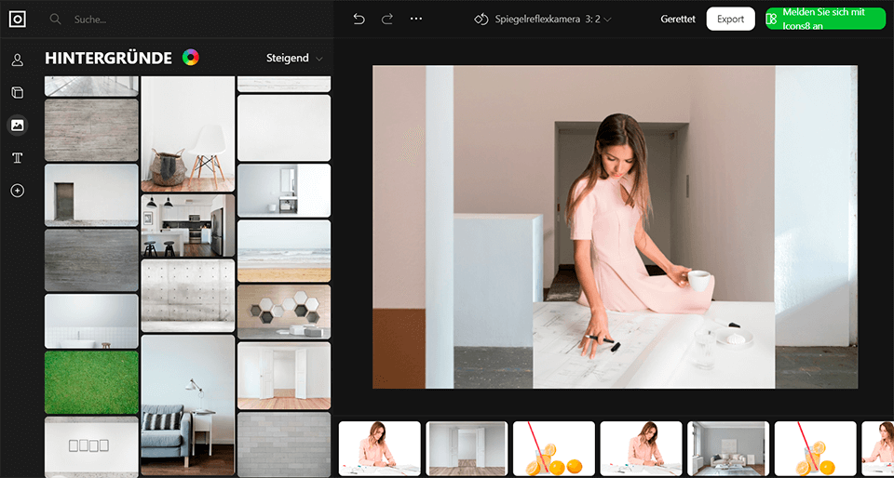Expand the Steigend sort dropdown

294,58
